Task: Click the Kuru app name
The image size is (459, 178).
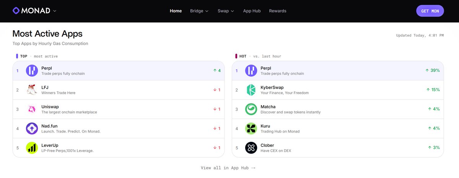Action: click(265, 126)
